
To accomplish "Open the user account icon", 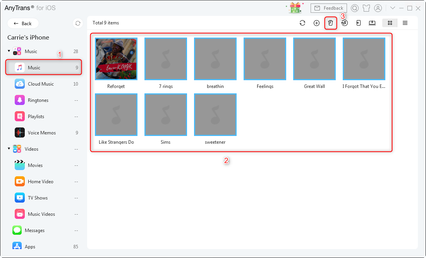I will [x=378, y=8].
